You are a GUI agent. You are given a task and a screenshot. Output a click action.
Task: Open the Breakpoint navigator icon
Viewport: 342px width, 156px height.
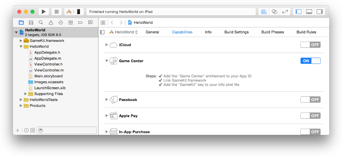[80, 22]
